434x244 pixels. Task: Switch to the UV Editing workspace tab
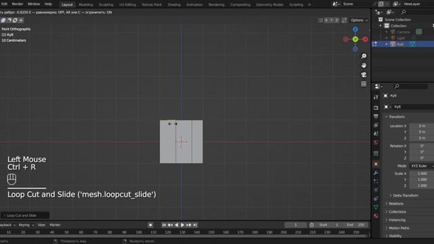tap(127, 5)
